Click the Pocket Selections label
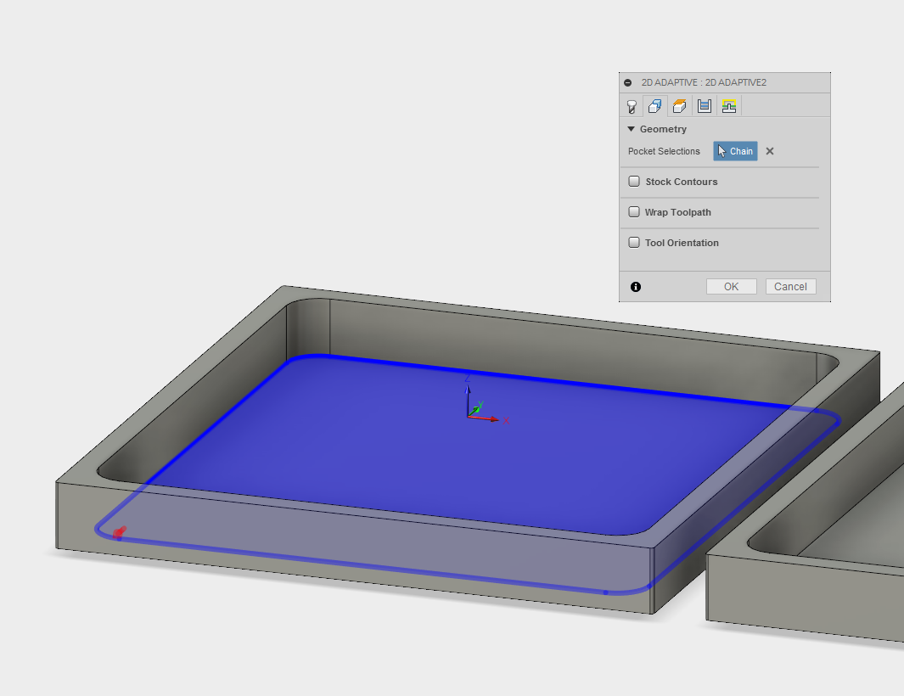Screen dimensions: 904x696 (664, 151)
